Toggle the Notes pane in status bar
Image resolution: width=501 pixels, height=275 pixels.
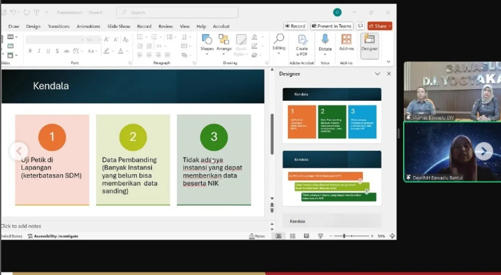pos(257,236)
